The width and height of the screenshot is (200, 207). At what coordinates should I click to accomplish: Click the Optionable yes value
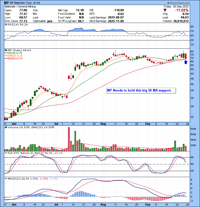(x=50, y=21)
